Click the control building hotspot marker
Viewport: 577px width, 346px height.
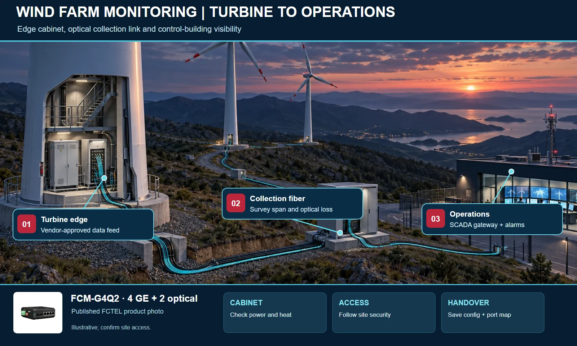(x=511, y=172)
